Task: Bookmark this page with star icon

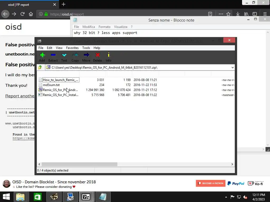Action: [x=228, y=14]
